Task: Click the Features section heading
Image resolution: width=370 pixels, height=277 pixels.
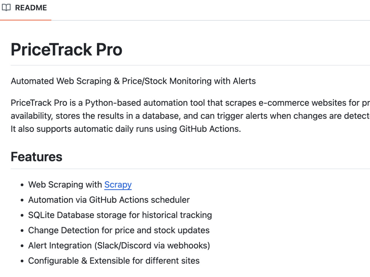Action: pyautogui.click(x=37, y=157)
